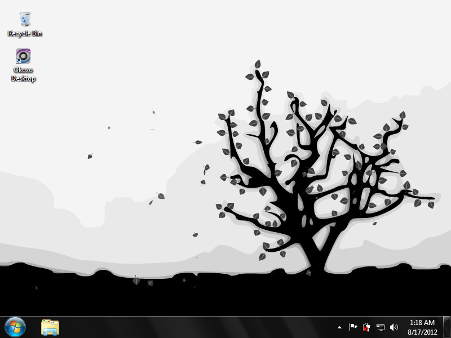Open the Windows Start menu orb
Screen dimensions: 451x338
pyautogui.click(x=15, y=327)
